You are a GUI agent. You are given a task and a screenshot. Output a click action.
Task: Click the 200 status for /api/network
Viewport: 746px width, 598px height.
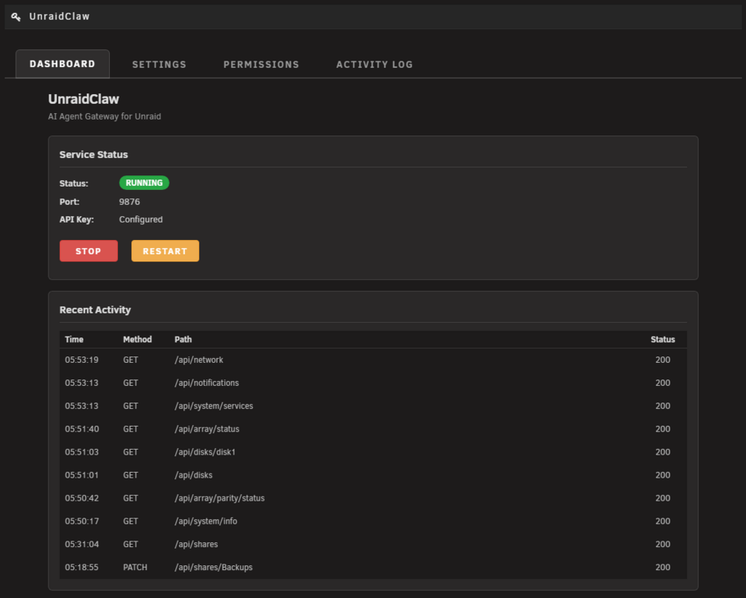tap(663, 360)
